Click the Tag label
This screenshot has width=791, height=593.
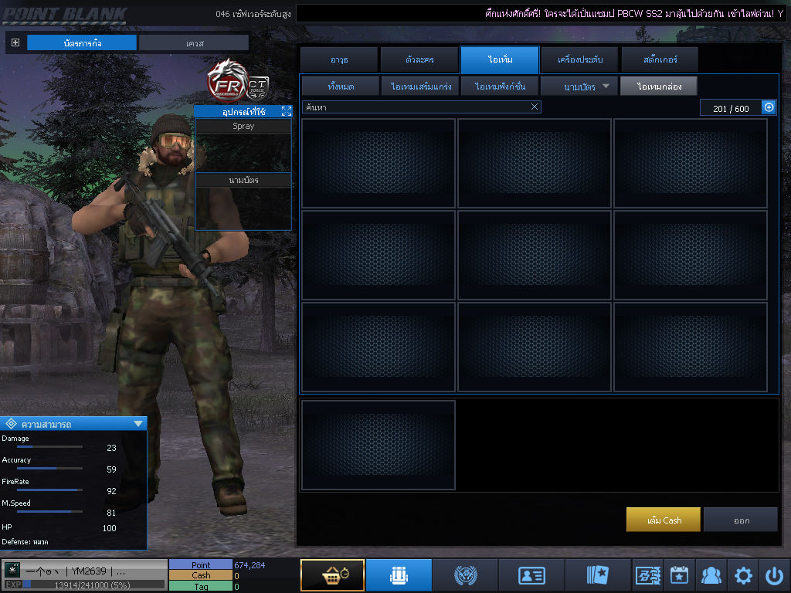[x=201, y=587]
